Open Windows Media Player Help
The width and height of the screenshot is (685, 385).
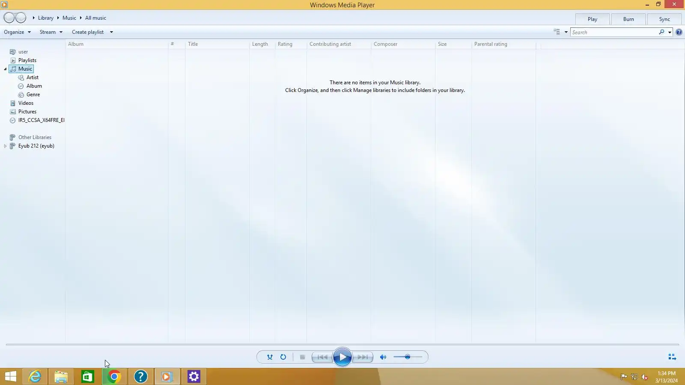679,32
